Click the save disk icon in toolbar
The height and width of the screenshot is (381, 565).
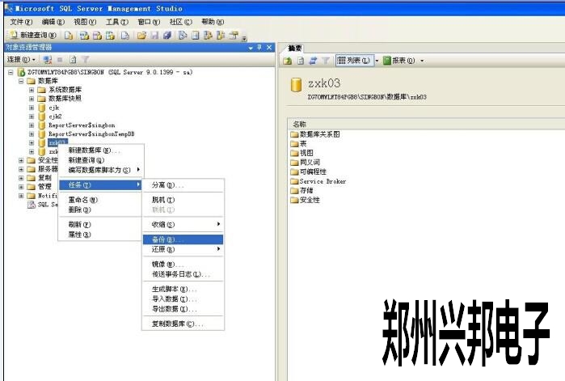click(155, 36)
